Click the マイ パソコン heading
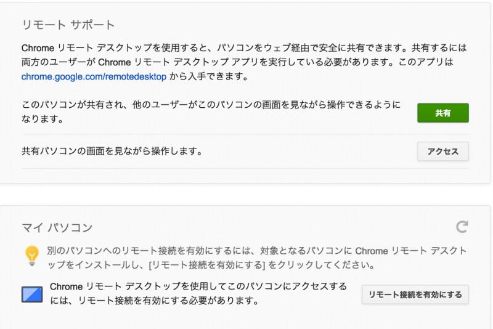Viewport: 493px width, 329px height. [57, 228]
